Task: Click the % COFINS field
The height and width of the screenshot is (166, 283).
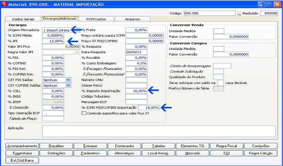Action: (x=53, y=63)
